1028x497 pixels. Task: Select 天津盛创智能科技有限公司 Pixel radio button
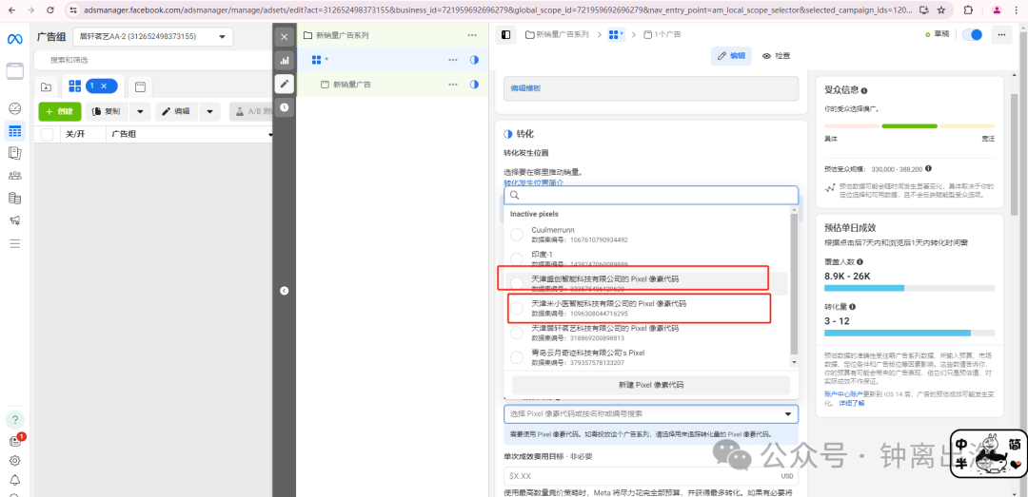pos(517,283)
